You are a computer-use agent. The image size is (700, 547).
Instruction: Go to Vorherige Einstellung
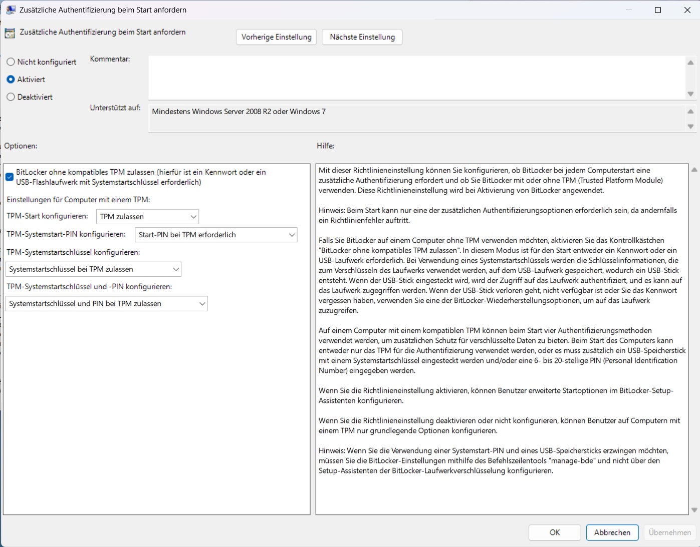(x=276, y=37)
